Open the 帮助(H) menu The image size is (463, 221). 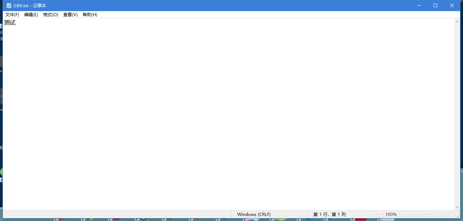click(90, 15)
